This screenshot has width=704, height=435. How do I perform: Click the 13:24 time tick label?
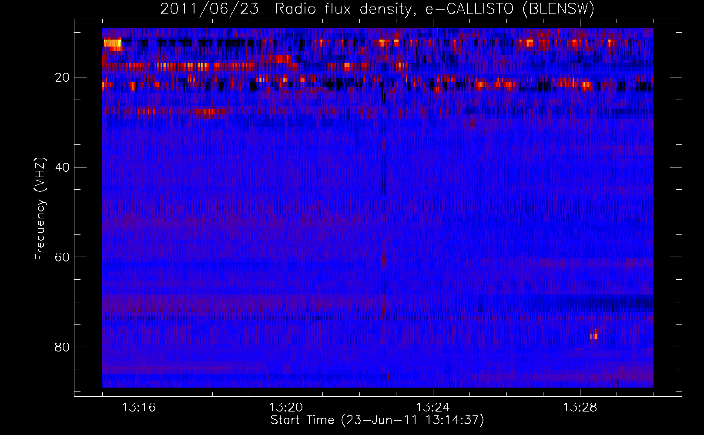[x=433, y=408]
